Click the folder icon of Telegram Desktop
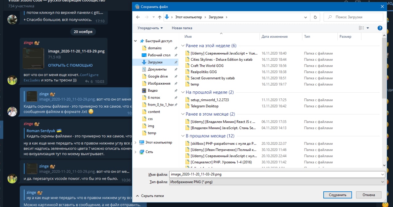This screenshot has height=207, width=393. point(187,106)
